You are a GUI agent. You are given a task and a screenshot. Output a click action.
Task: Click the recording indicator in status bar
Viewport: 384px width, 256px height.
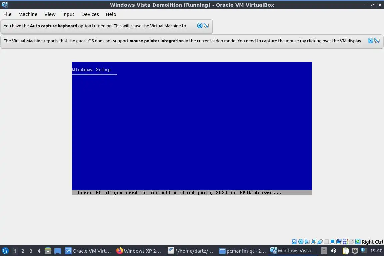(x=339, y=242)
